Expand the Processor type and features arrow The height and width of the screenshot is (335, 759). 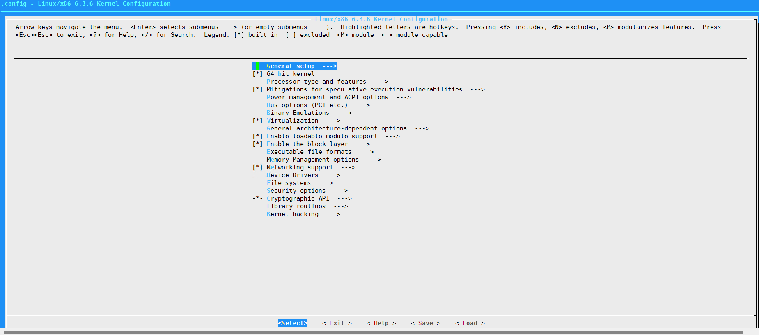click(x=381, y=82)
